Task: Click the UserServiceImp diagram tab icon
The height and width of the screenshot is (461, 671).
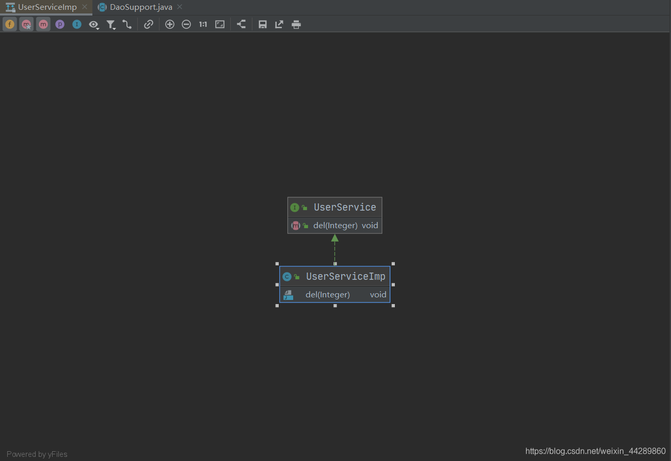Action: pyautogui.click(x=10, y=7)
